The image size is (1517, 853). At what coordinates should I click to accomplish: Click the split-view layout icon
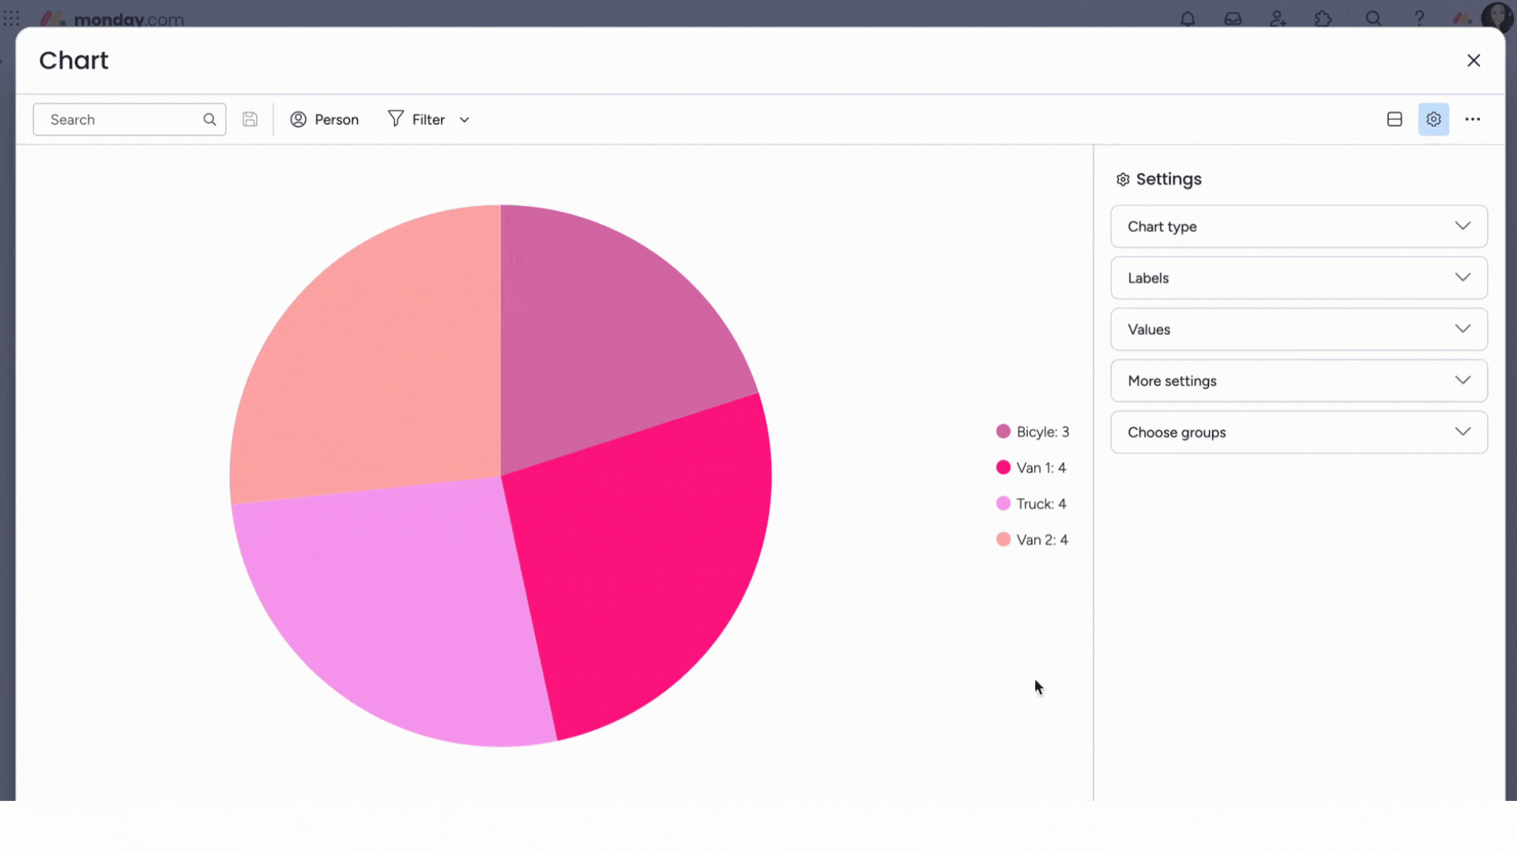point(1394,118)
